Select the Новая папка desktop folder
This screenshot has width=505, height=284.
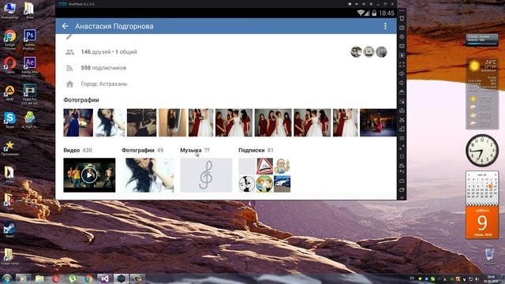coord(9,256)
